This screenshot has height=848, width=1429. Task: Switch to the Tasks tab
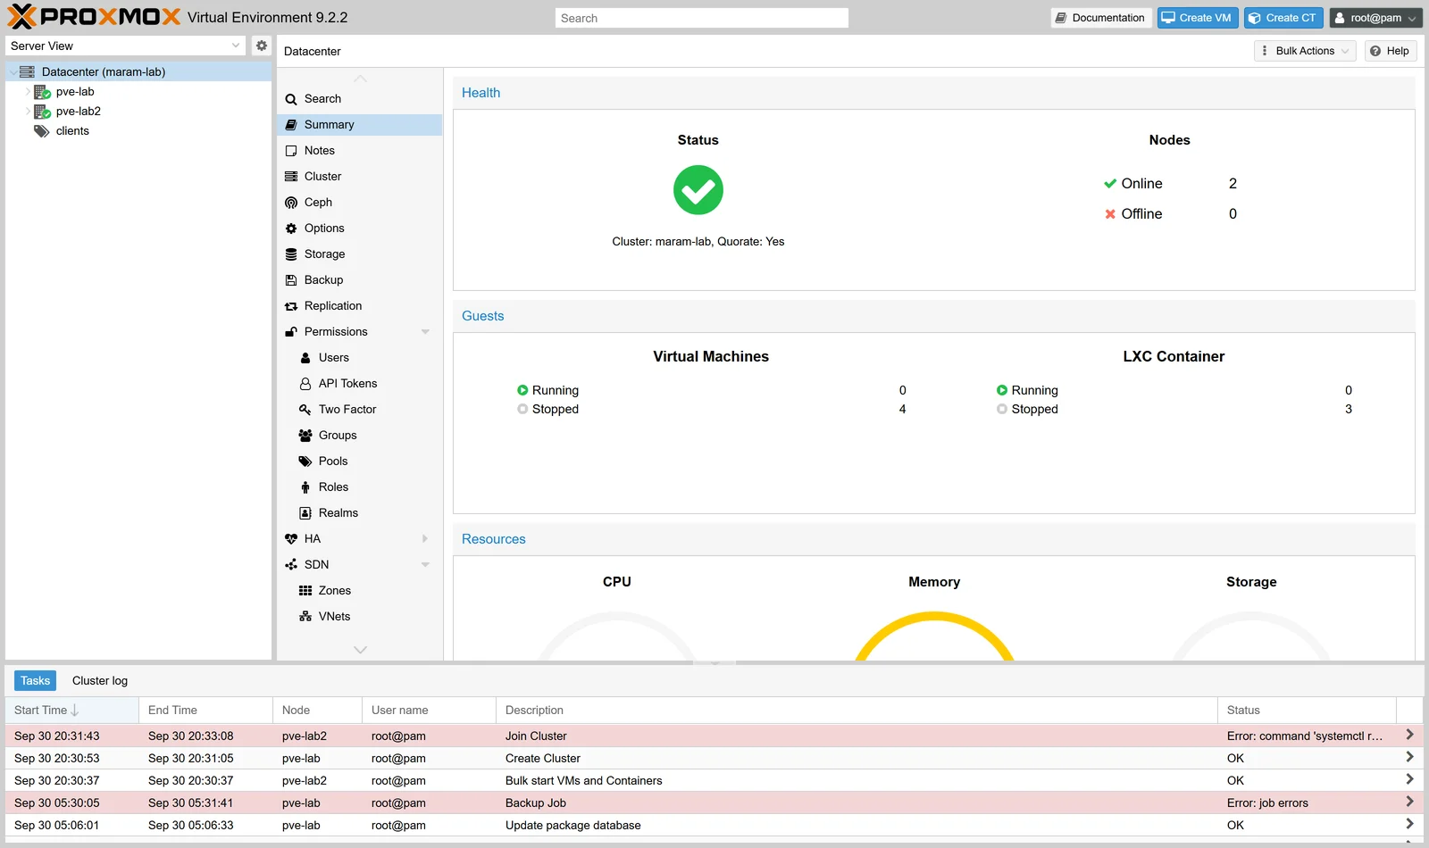[x=36, y=681]
